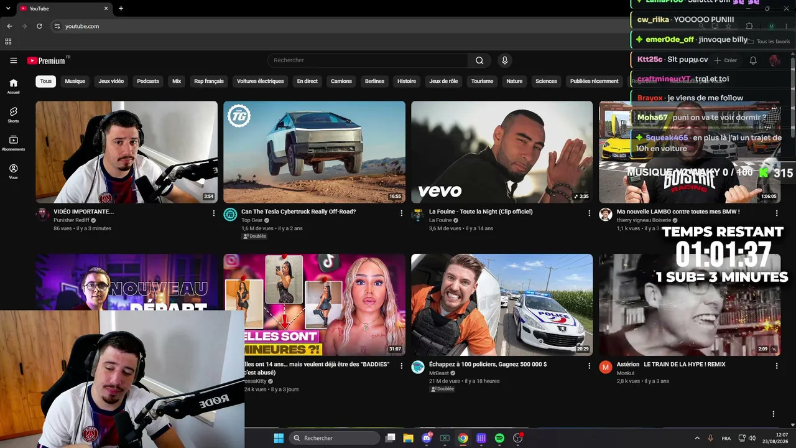Open the thierry vigneau Boiserie channel name

pyautogui.click(x=644, y=220)
